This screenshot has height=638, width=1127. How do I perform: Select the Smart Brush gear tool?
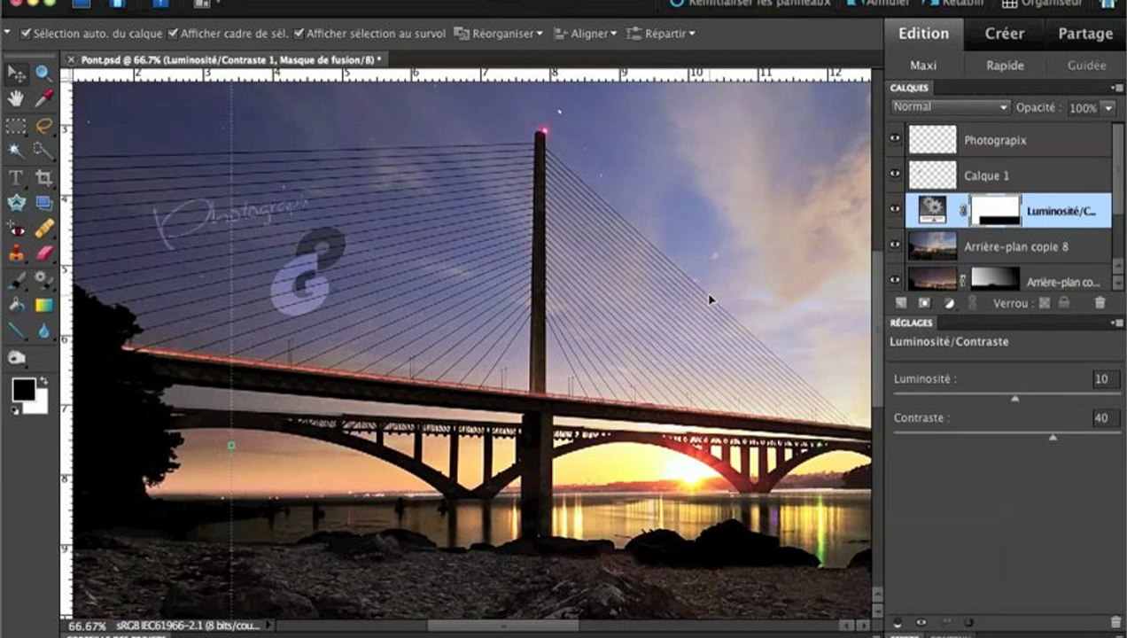43,280
